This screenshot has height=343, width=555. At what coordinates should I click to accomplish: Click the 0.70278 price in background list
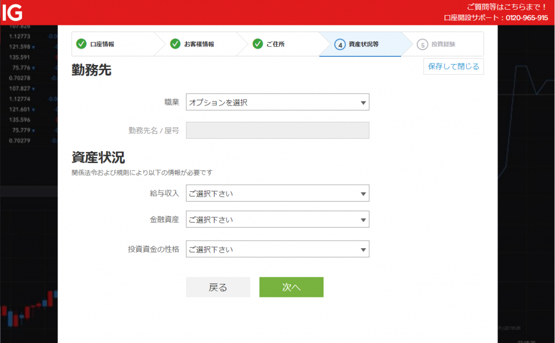point(20,78)
